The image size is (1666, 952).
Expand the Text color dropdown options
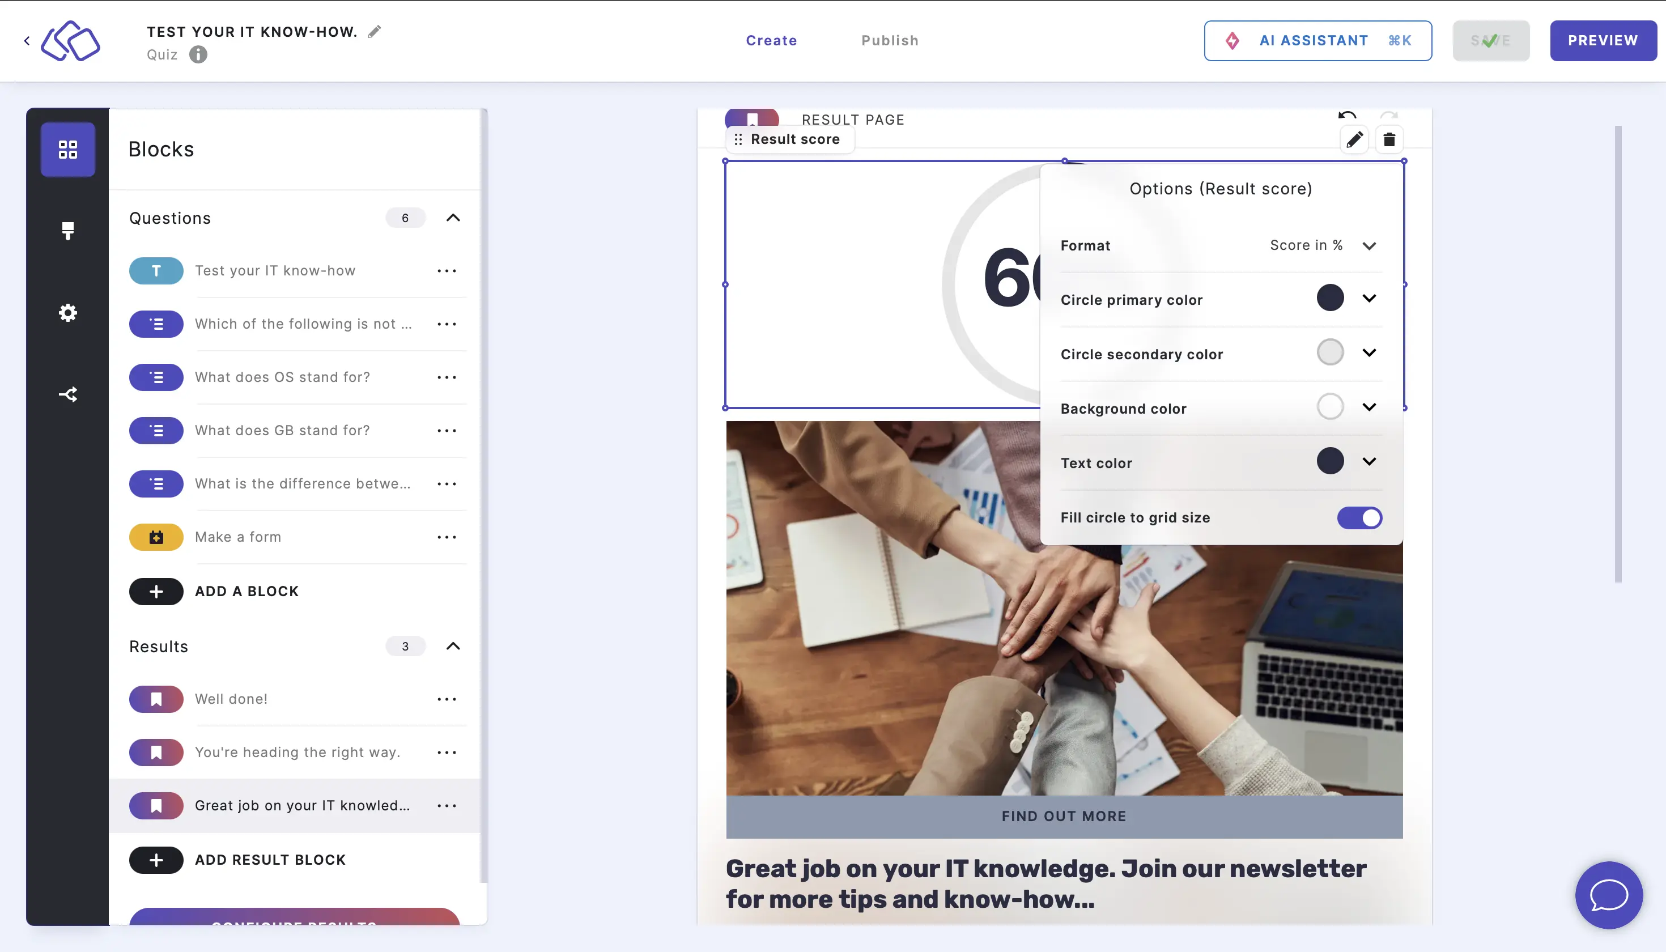click(1370, 462)
